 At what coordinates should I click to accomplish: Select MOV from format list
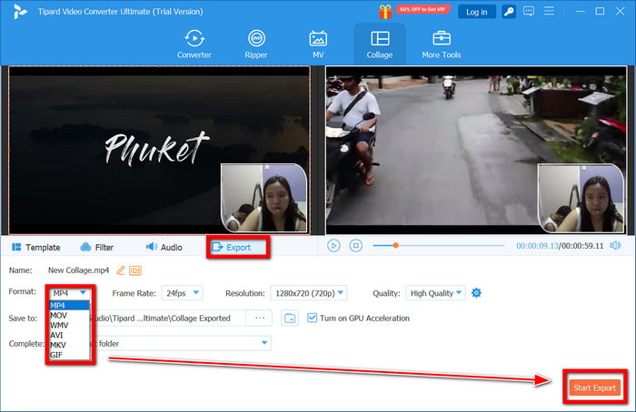click(59, 314)
